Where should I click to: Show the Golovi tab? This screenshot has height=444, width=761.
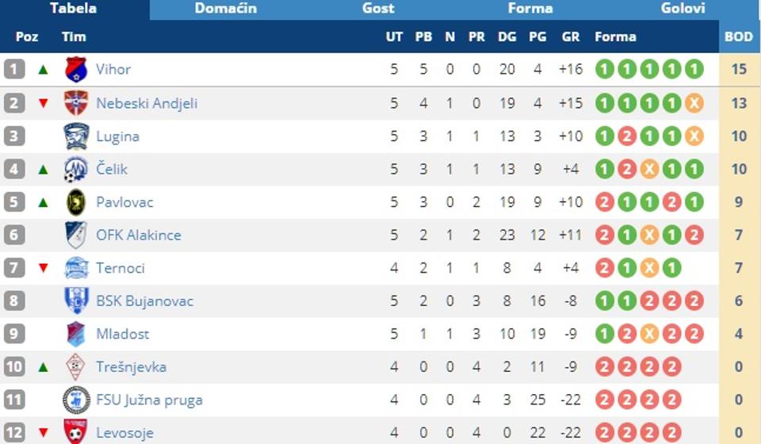[683, 9]
